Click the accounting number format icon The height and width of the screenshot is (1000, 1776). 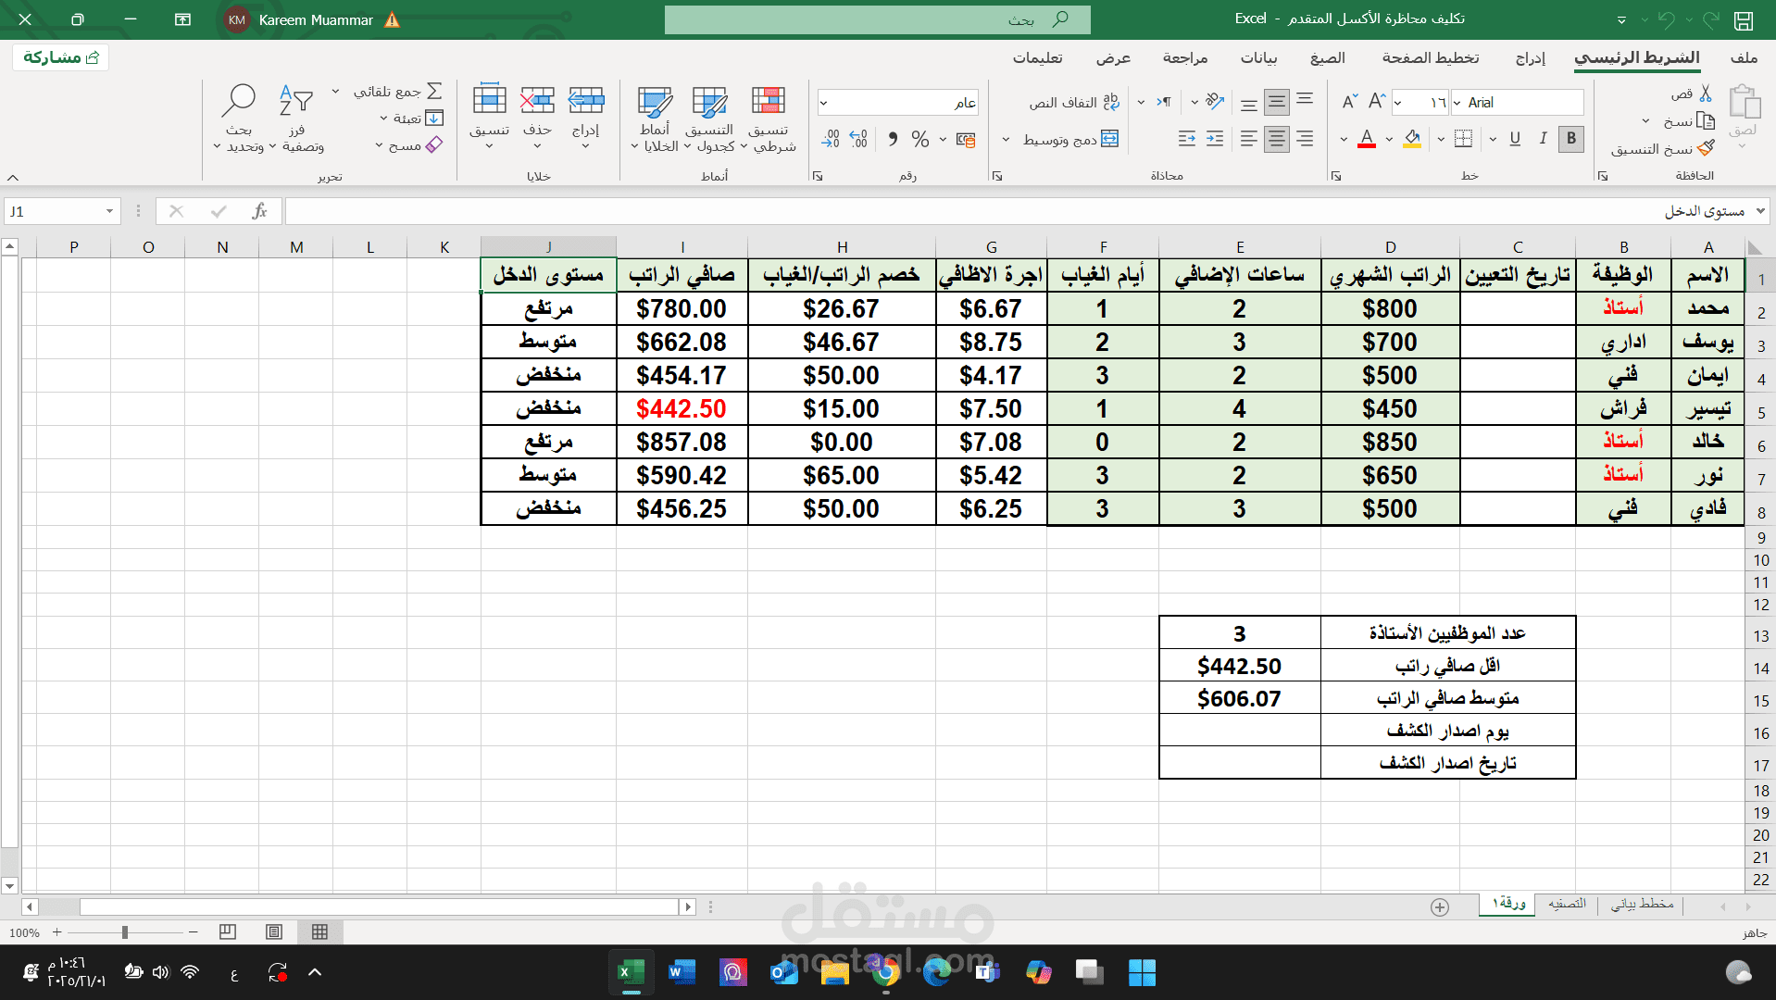click(966, 139)
